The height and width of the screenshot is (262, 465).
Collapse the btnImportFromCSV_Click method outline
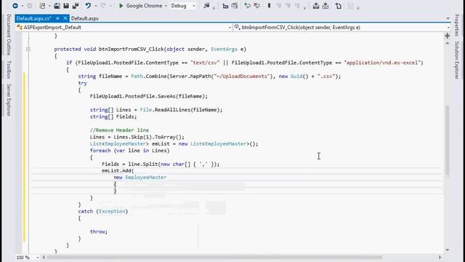pos(28,49)
